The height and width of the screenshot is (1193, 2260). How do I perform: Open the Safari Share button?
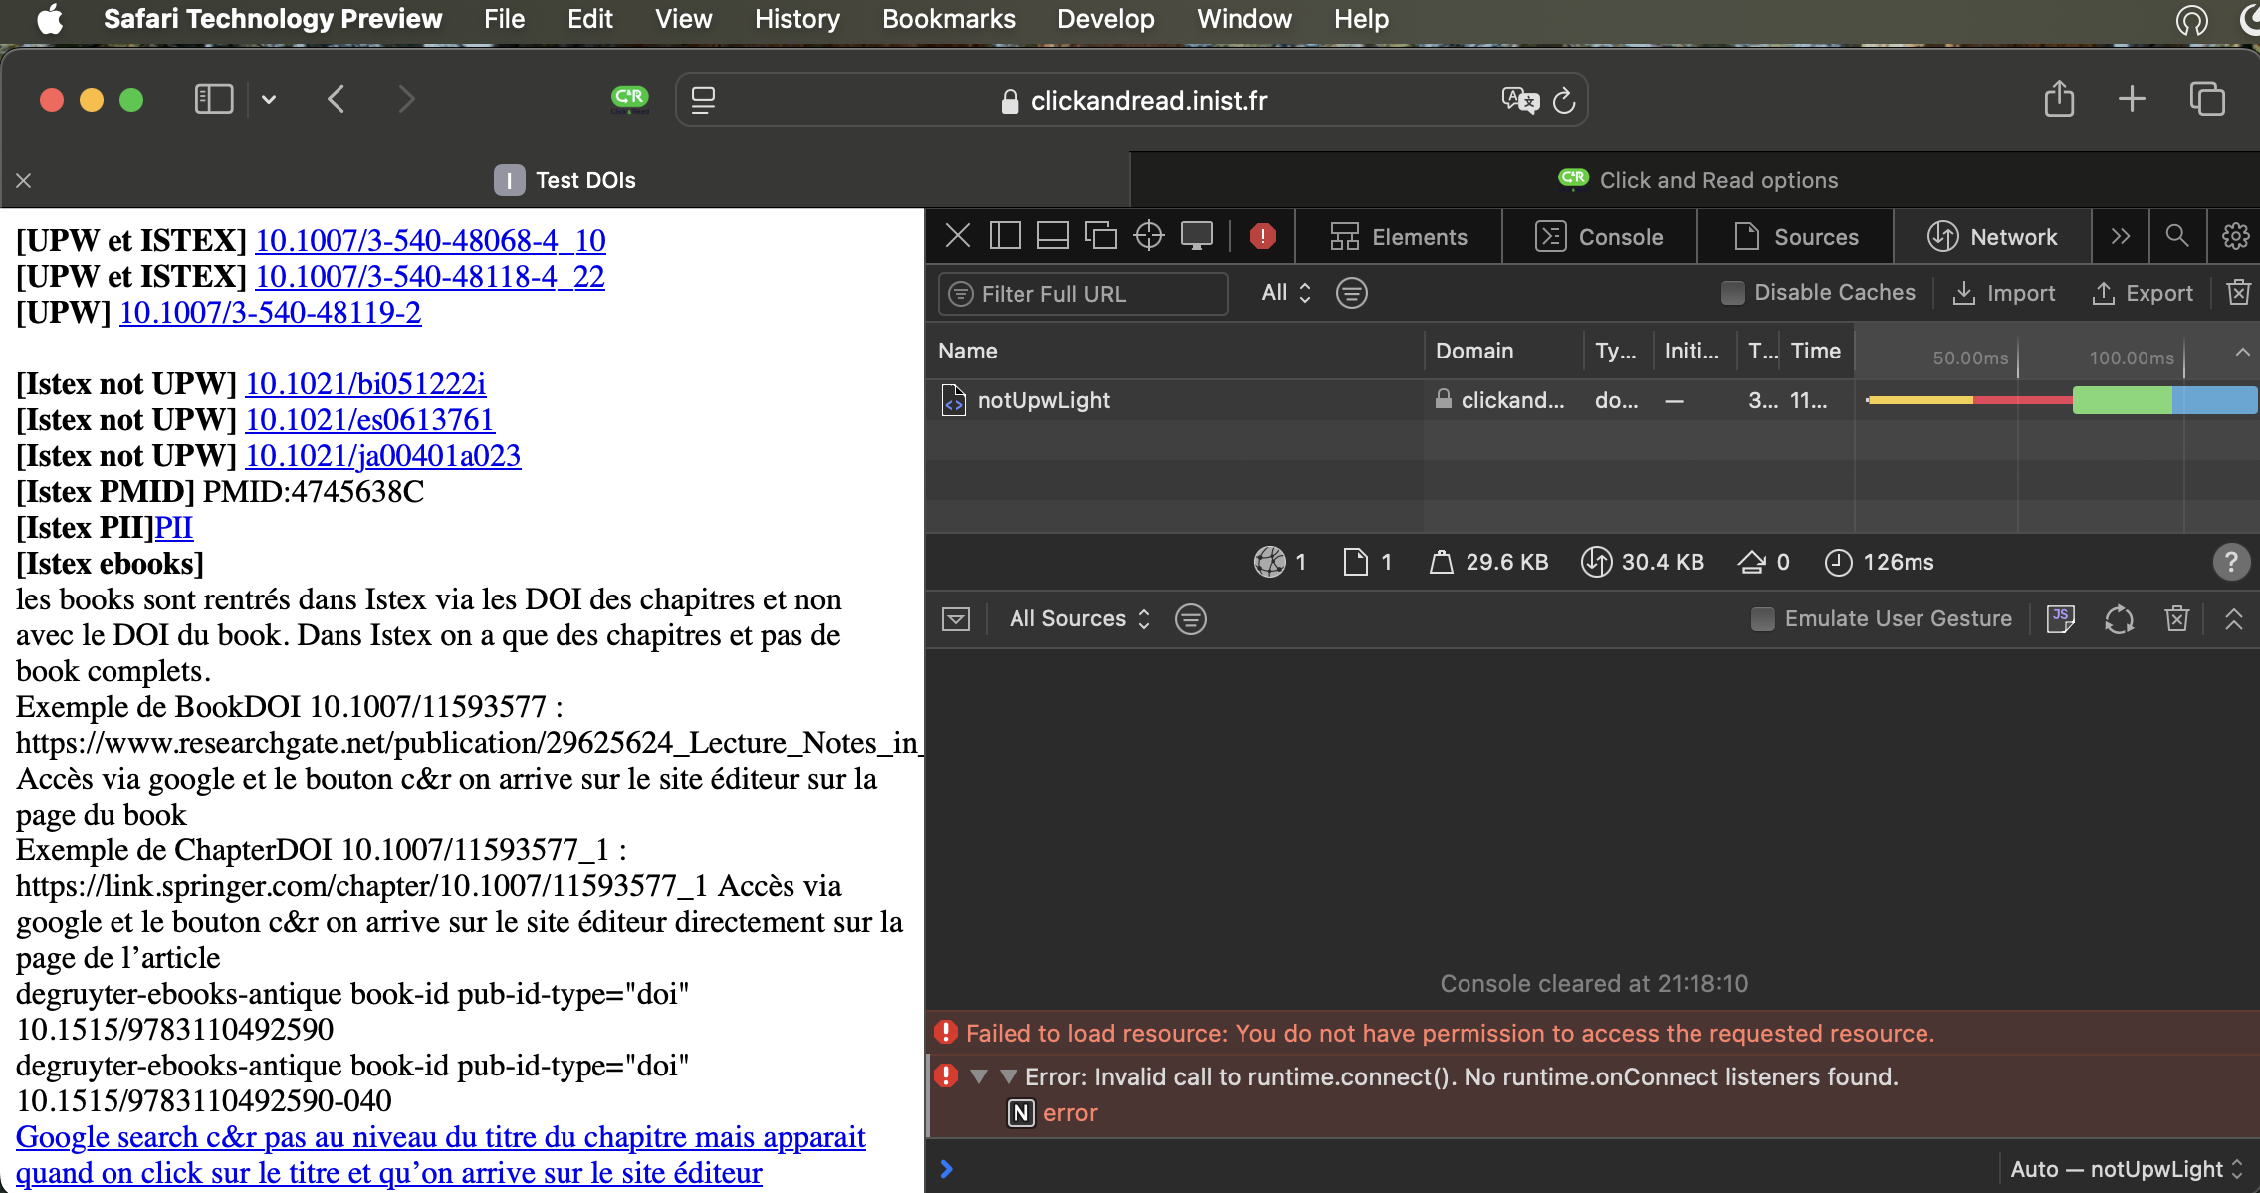2059,99
